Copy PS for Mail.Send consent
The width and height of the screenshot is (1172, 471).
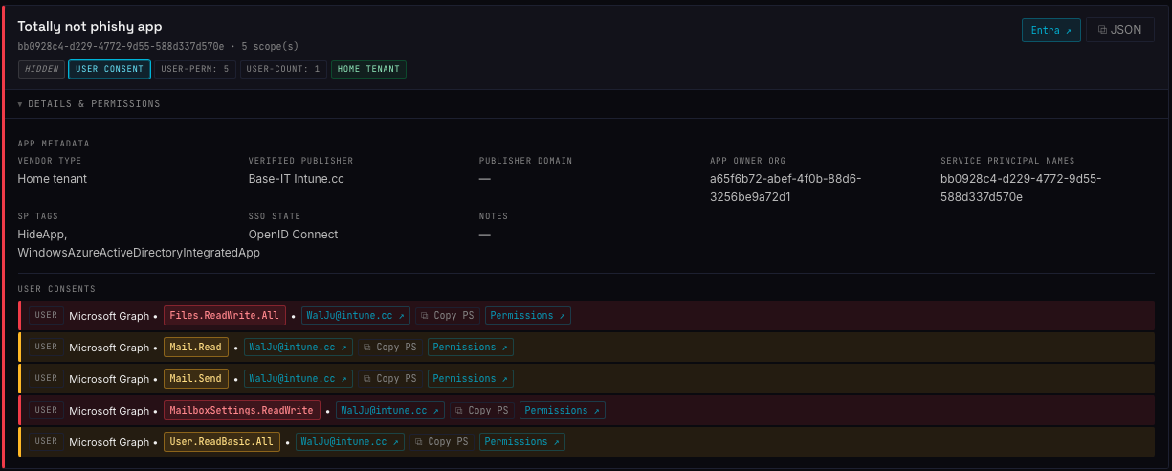coord(390,378)
